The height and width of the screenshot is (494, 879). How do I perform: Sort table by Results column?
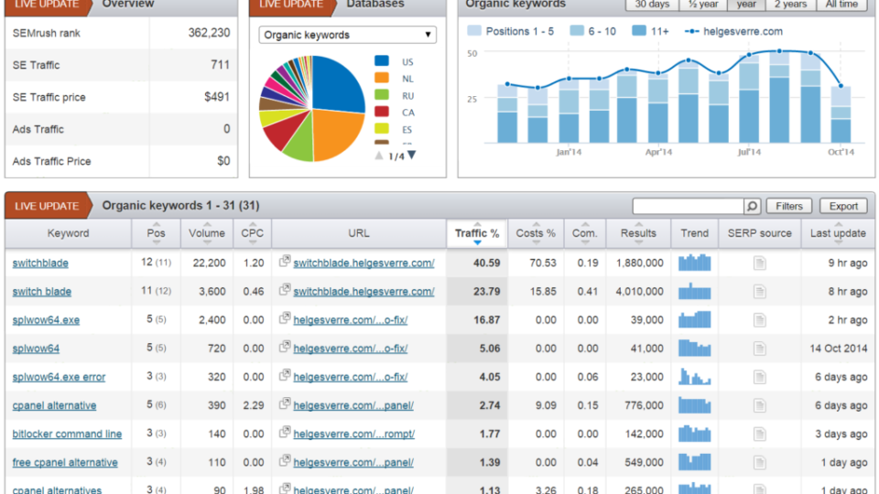click(638, 233)
